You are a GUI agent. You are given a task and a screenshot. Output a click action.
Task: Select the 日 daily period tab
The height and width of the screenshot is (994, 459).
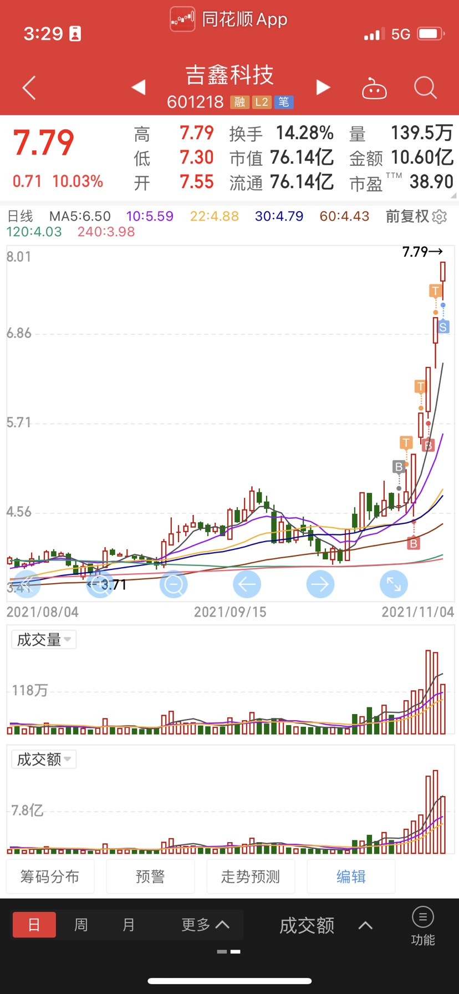[34, 924]
